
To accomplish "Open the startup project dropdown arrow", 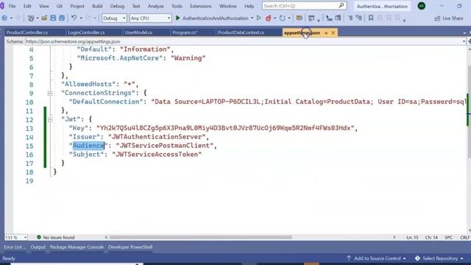I will (252, 18).
